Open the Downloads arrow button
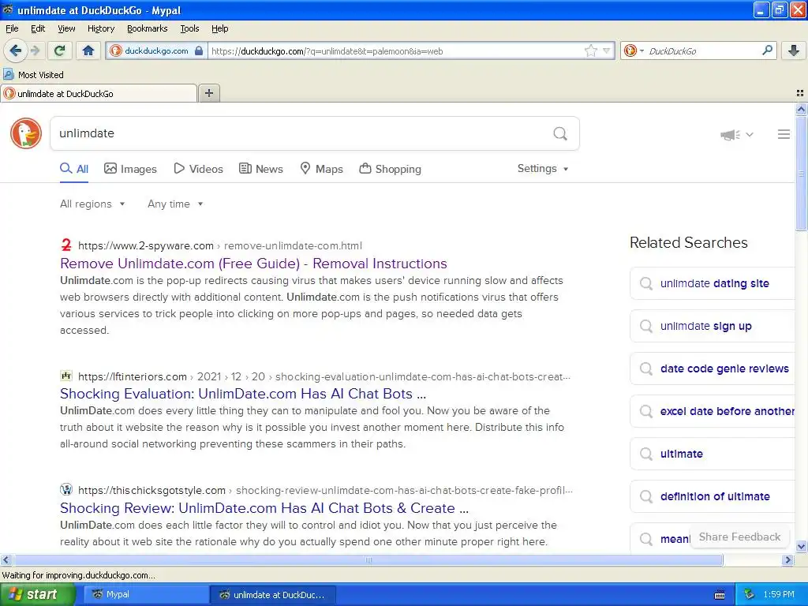Screen dimensions: 808x606 pos(794,50)
